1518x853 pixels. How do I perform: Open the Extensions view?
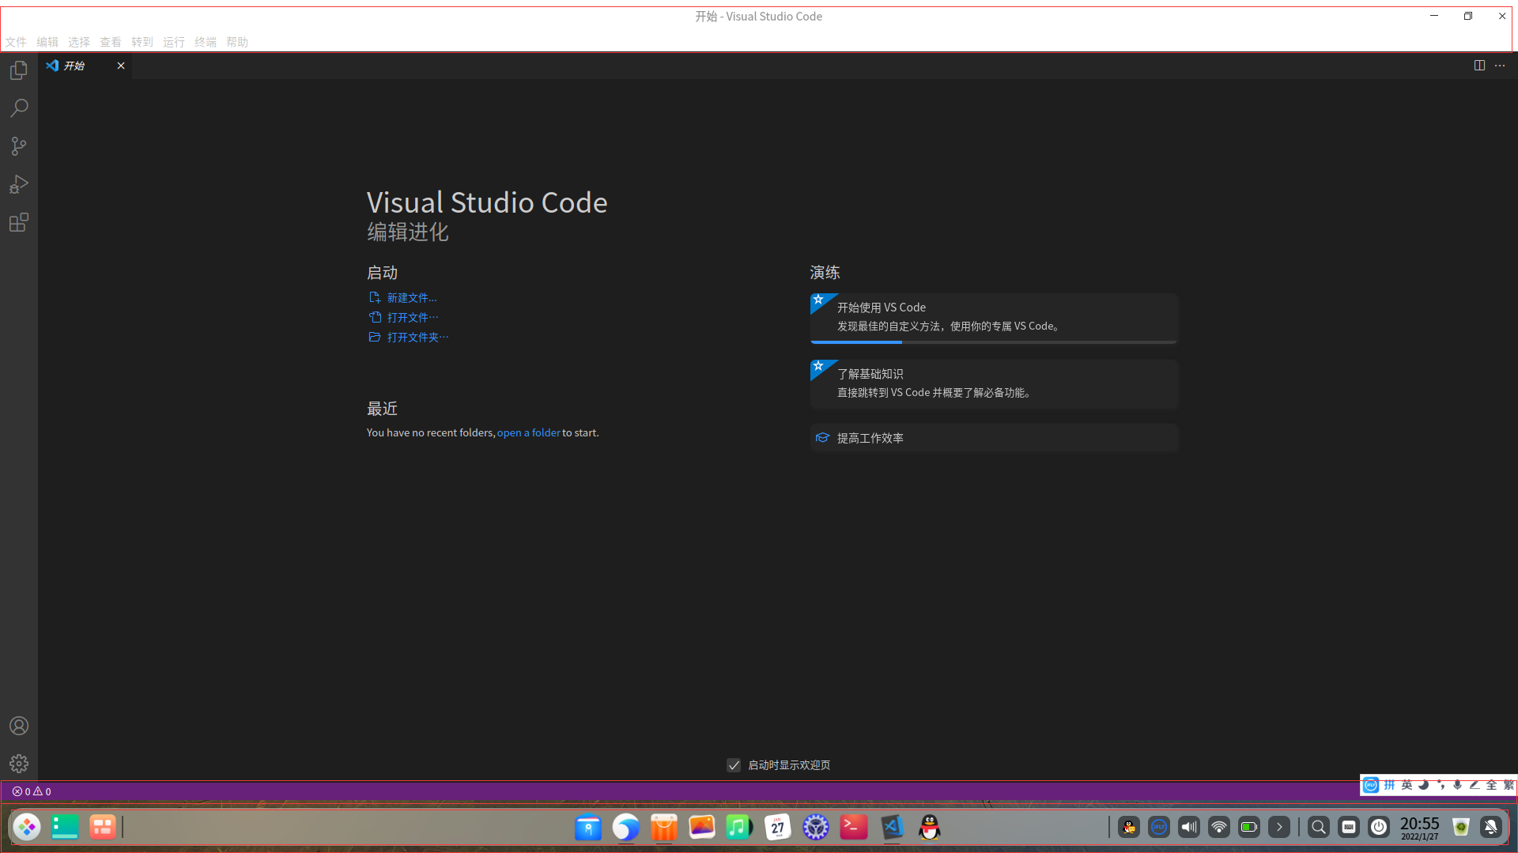pyautogui.click(x=19, y=223)
